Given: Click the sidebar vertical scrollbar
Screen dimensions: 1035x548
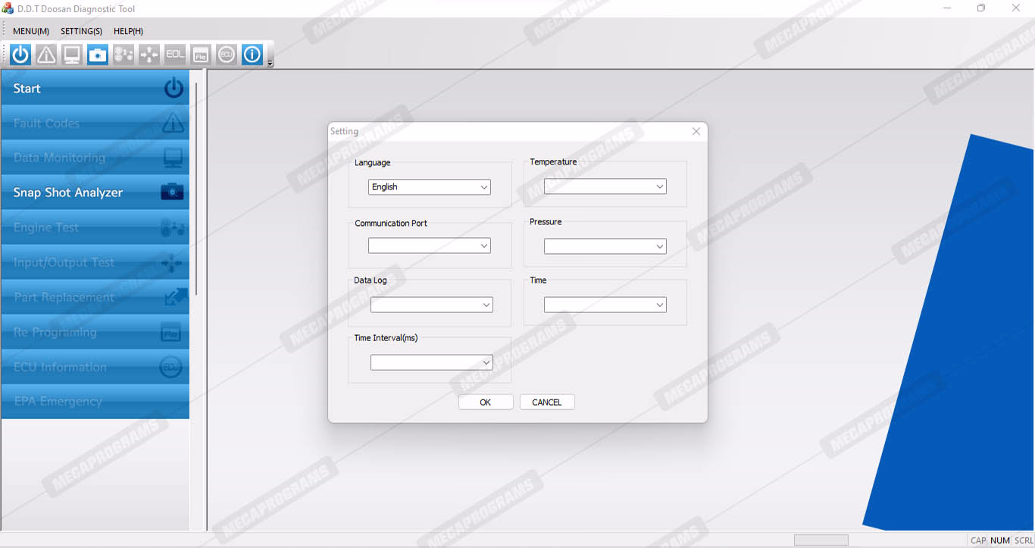Looking at the screenshot, I should [x=196, y=189].
